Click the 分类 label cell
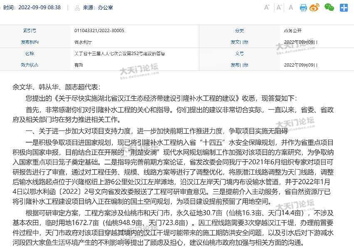The height and width of the screenshot is (248, 354). click(x=239, y=31)
